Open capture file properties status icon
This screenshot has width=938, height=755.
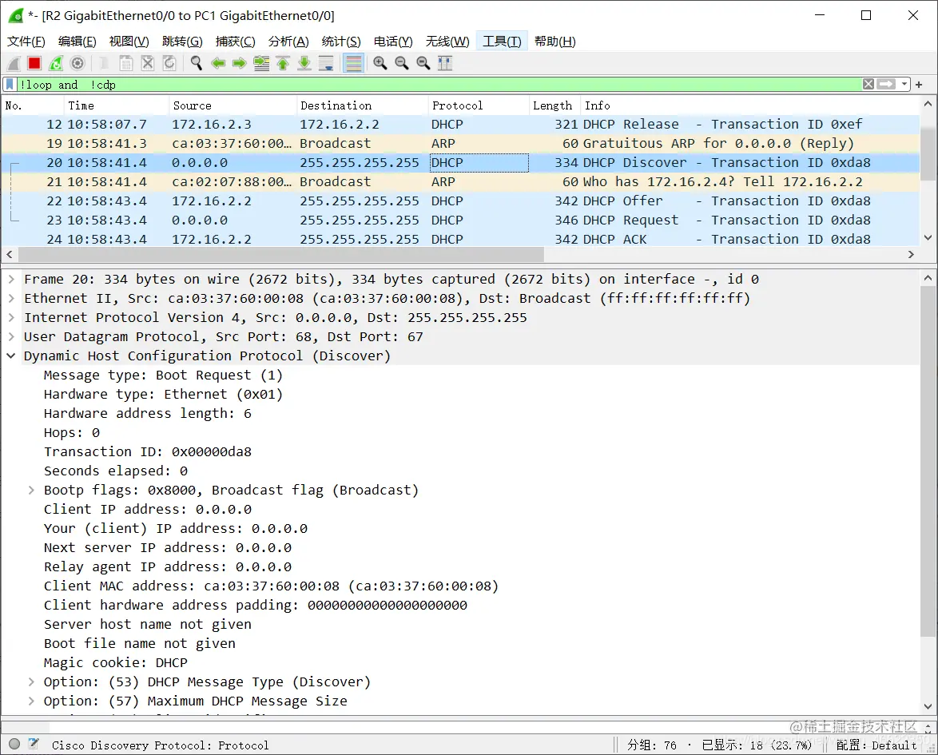[34, 745]
